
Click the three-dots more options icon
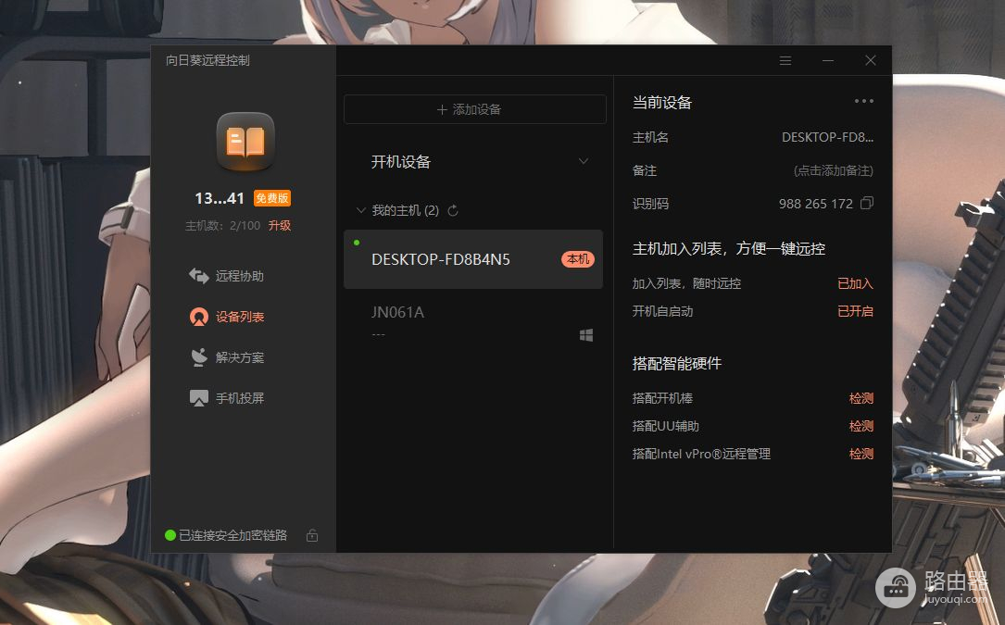coord(863,101)
